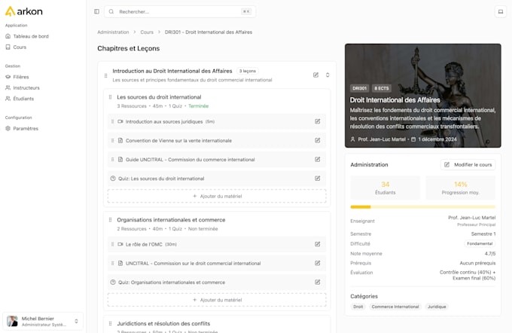Grab drag handle of Organisations internationales et commerce
512x333 pixels.
110,220
